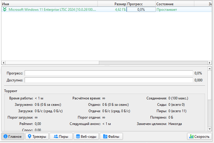Viewport: 214px width, 143px height.
Task: Open the Главное tab
Action: [13, 136]
